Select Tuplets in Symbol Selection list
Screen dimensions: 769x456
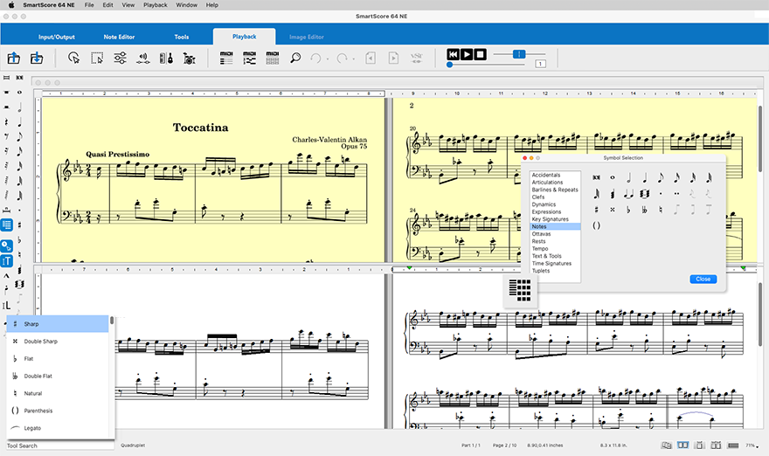click(540, 271)
